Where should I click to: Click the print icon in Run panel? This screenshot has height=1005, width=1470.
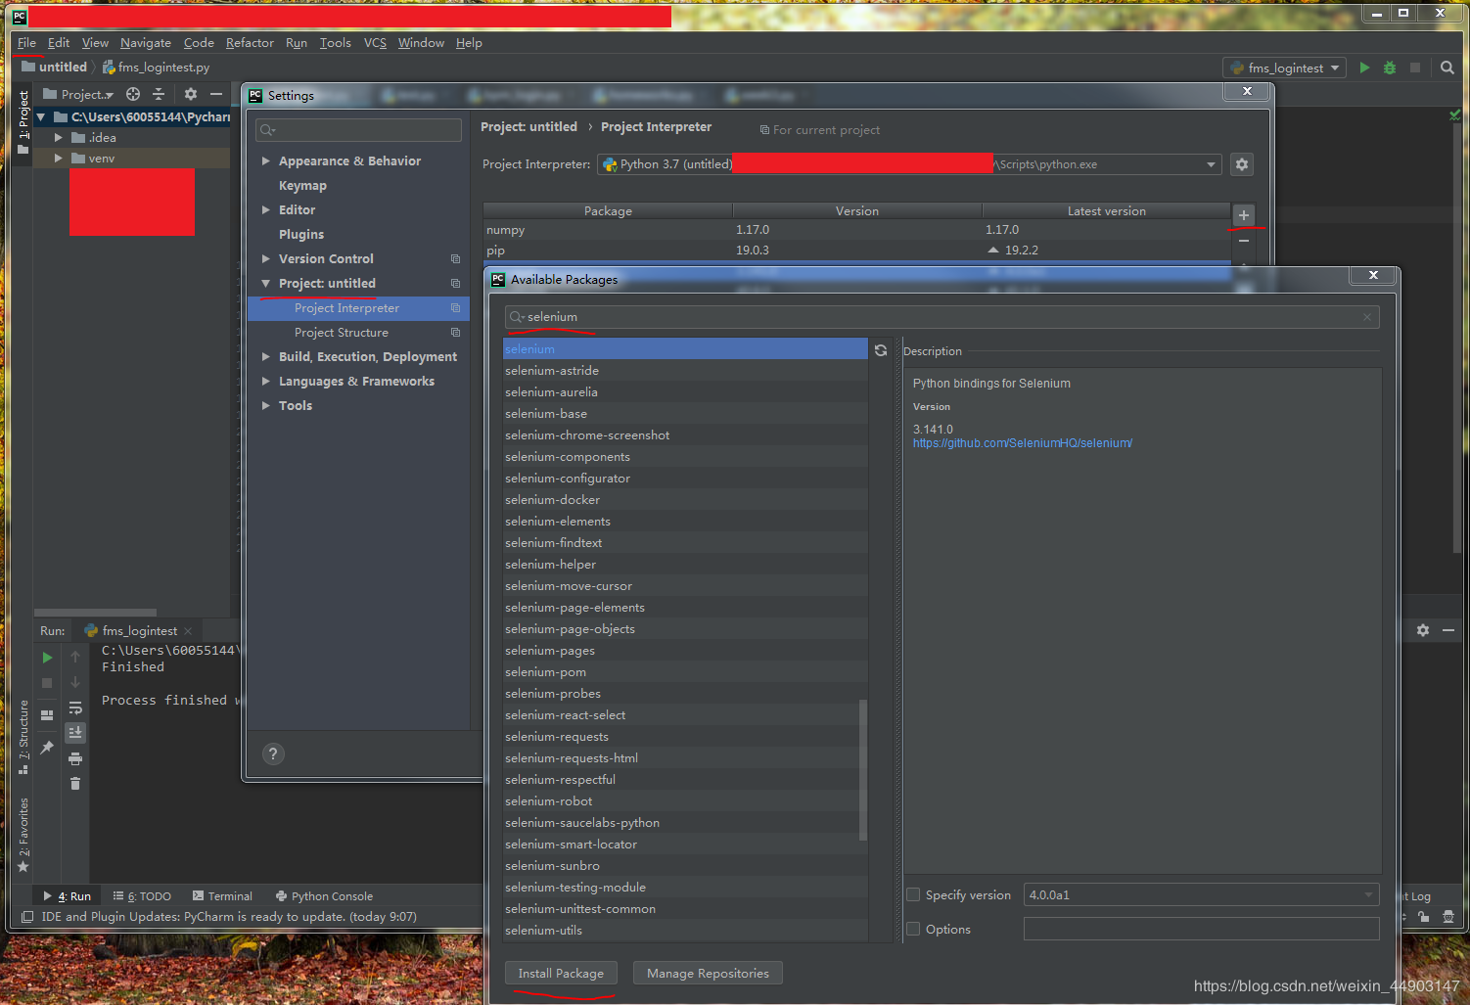[75, 758]
